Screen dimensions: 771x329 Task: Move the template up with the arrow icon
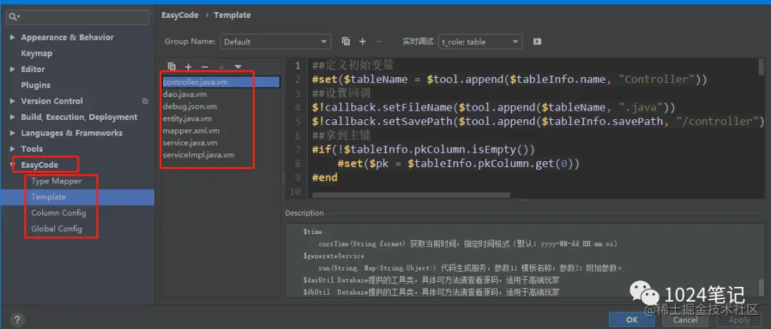point(221,66)
